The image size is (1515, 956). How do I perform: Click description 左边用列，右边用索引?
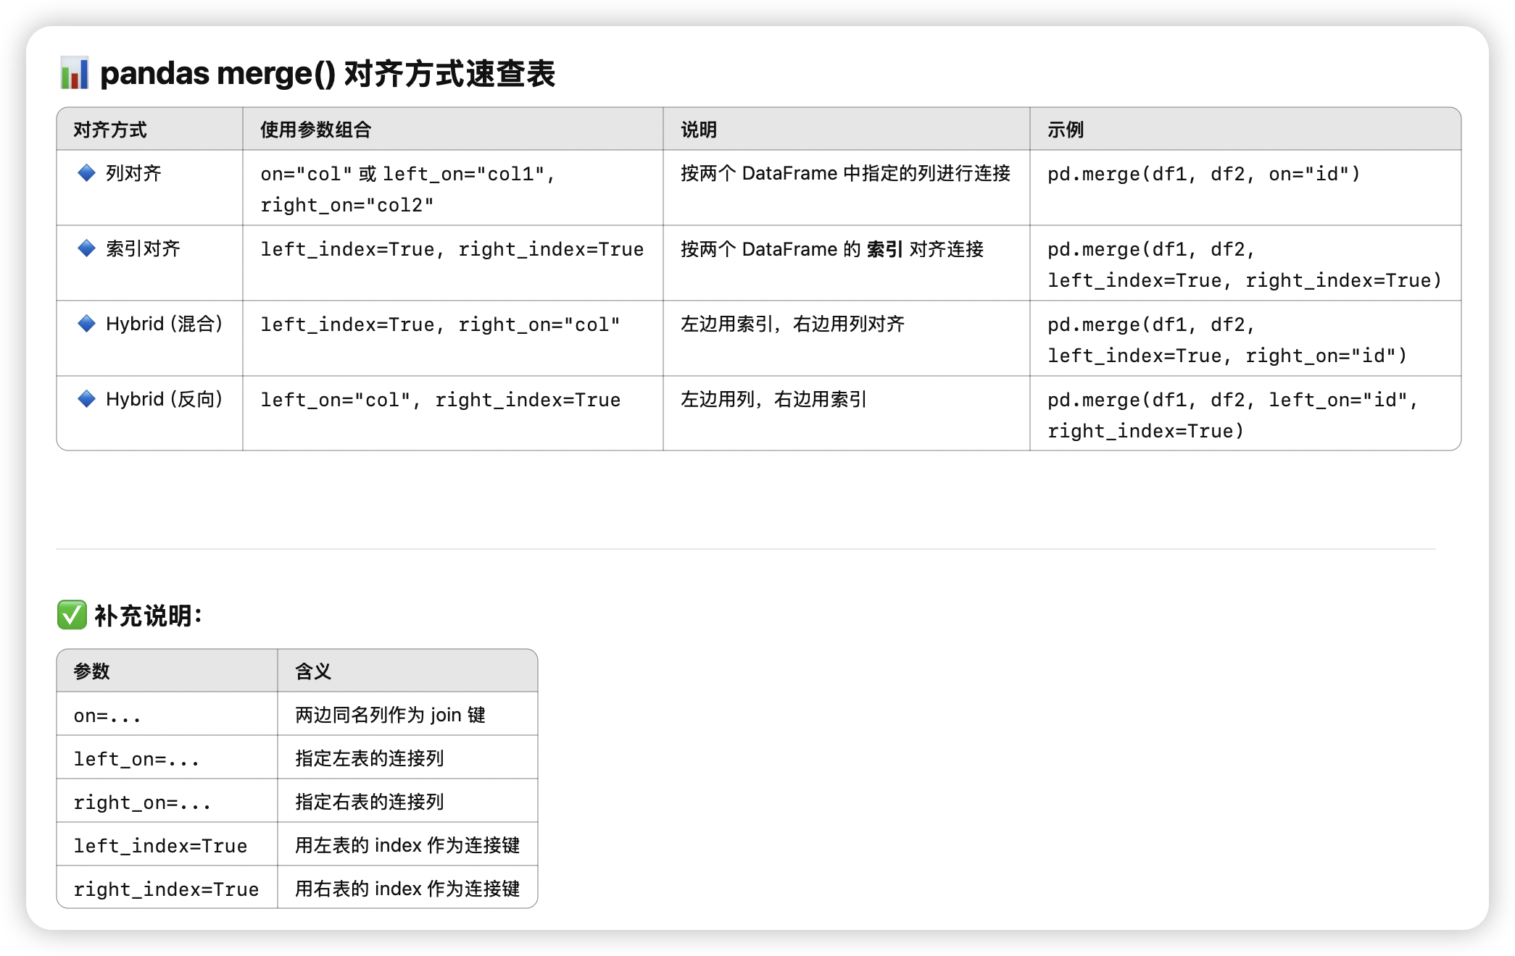(773, 399)
